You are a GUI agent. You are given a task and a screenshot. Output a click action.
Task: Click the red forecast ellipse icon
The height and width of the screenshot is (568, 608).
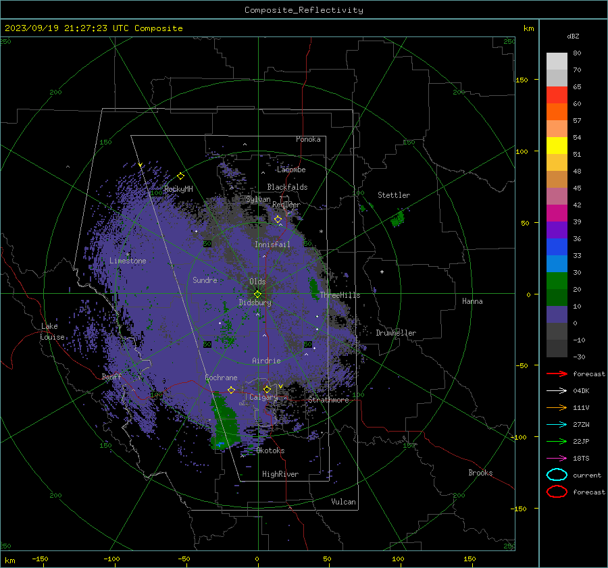(557, 492)
